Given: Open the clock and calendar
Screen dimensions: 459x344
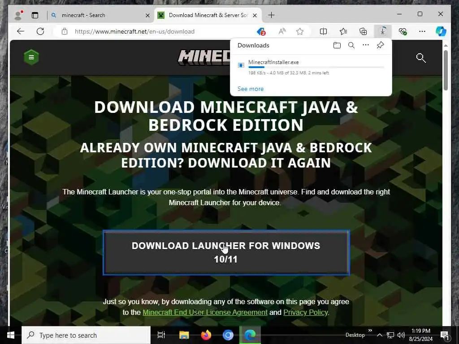Looking at the screenshot, I should coord(420,335).
